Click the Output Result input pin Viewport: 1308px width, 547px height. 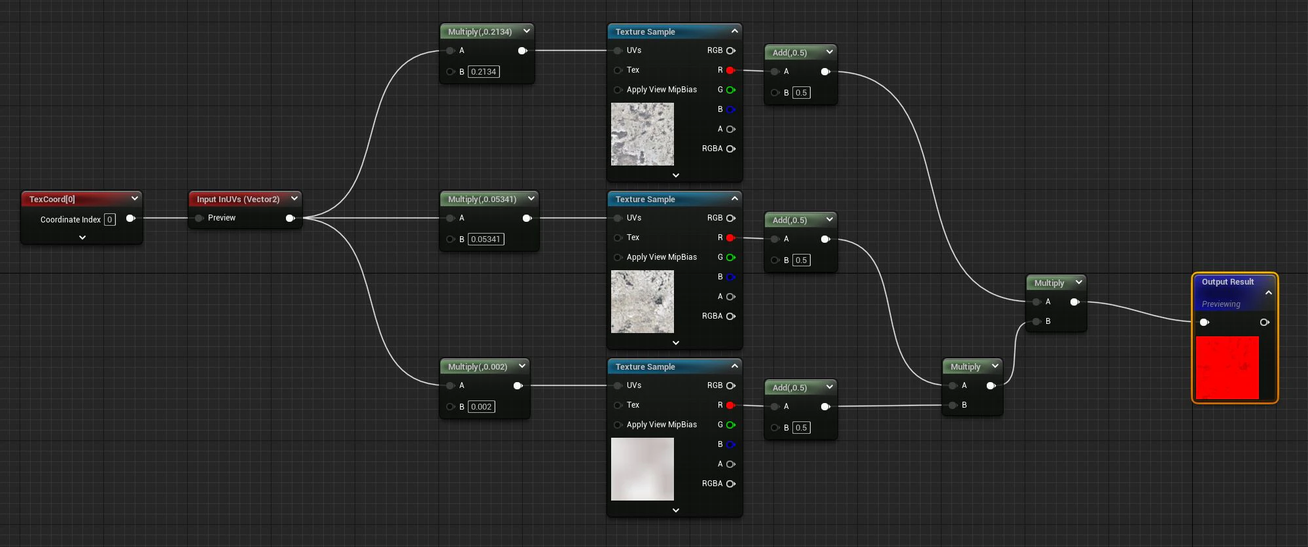[1205, 323]
